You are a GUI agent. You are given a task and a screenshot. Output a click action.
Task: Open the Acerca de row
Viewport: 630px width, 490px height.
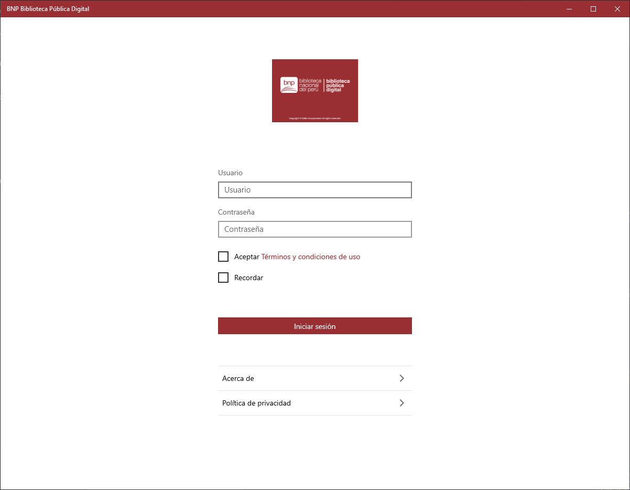[314, 378]
